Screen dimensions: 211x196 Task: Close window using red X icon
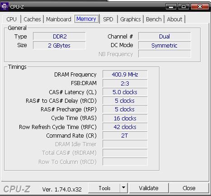(x=200, y=7)
